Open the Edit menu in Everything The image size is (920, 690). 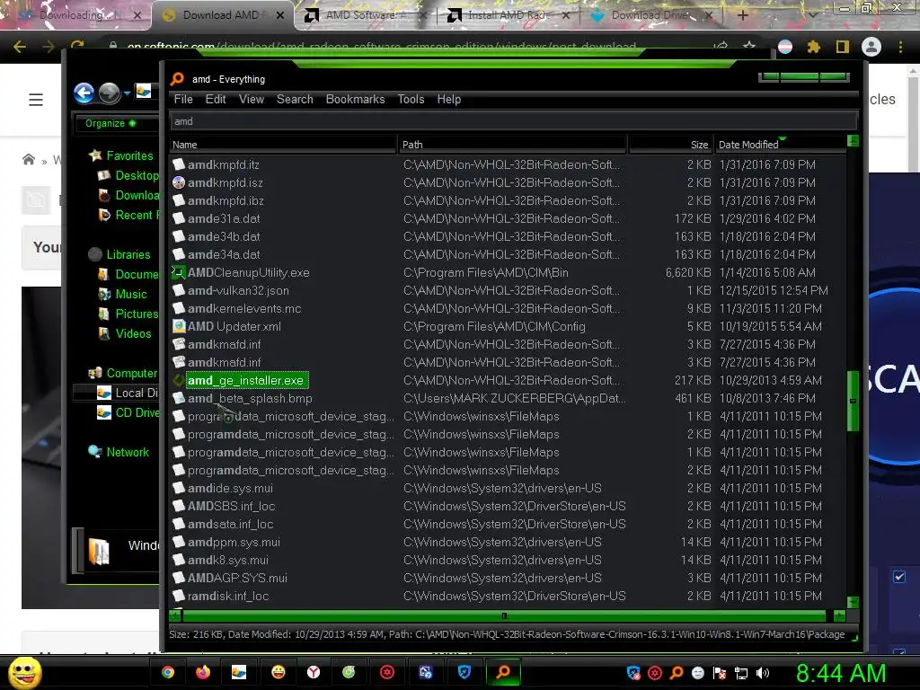pyautogui.click(x=216, y=99)
